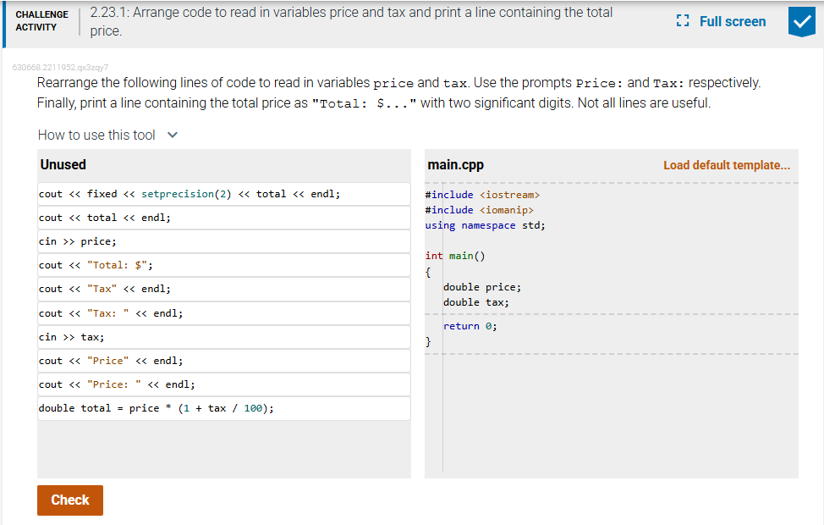This screenshot has height=525, width=824.
Task: Click the double tax; declaration
Action: (476, 302)
